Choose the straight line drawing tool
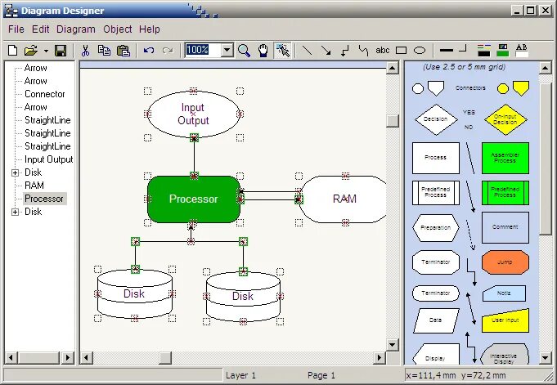Screen dimensions: 557x385 coord(307,51)
